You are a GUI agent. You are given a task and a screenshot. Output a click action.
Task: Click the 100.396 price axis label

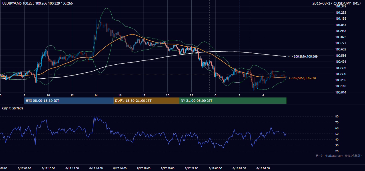tap(340, 68)
